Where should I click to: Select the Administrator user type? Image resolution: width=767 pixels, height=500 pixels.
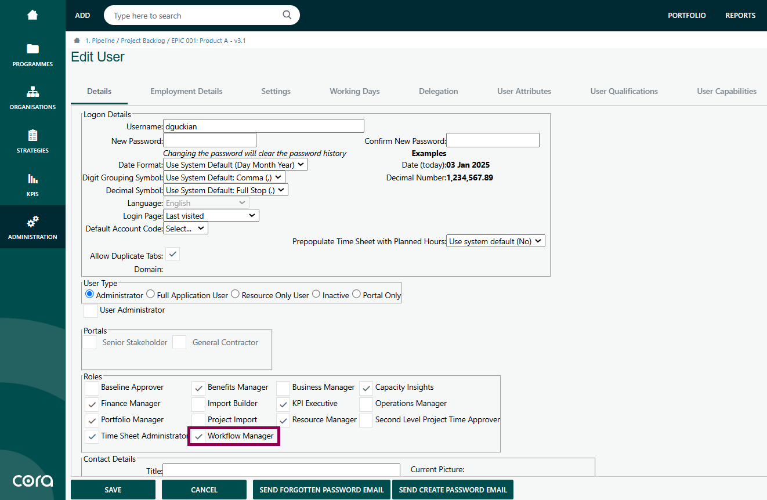coord(89,294)
